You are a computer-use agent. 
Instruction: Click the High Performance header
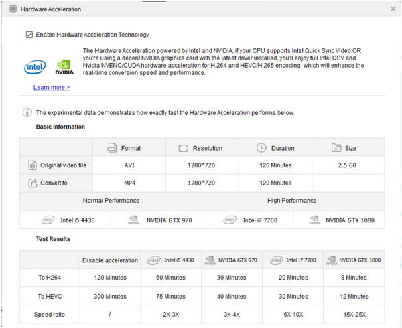(x=293, y=201)
